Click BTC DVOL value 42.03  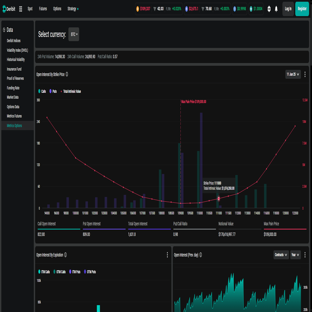[160, 9]
